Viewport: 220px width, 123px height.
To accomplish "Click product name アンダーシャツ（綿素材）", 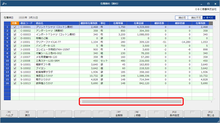I will click(50, 31).
